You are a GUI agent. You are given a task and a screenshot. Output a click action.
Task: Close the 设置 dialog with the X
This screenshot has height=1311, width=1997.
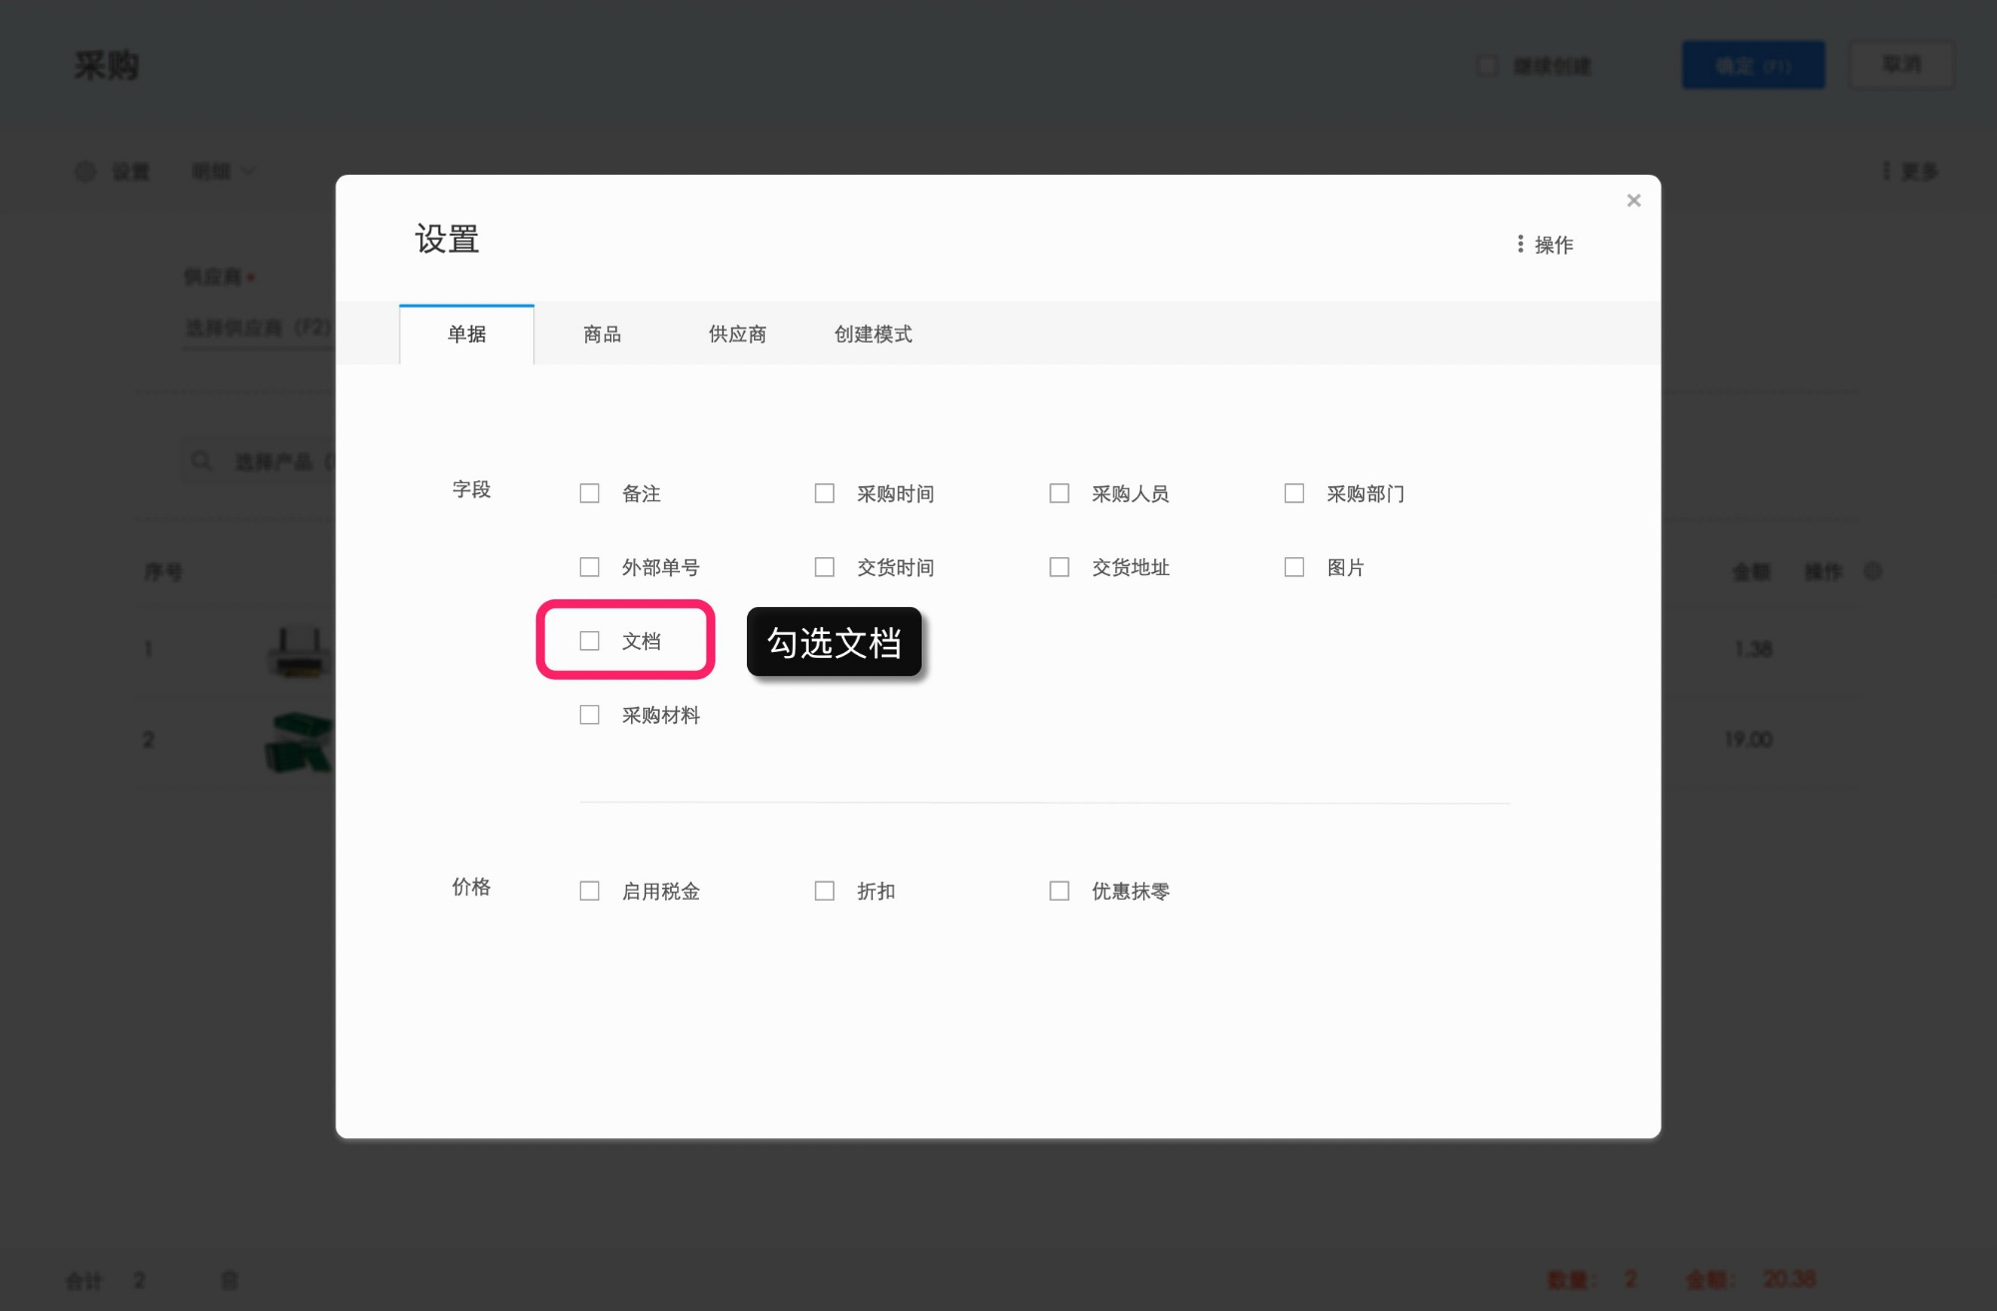(x=1634, y=201)
